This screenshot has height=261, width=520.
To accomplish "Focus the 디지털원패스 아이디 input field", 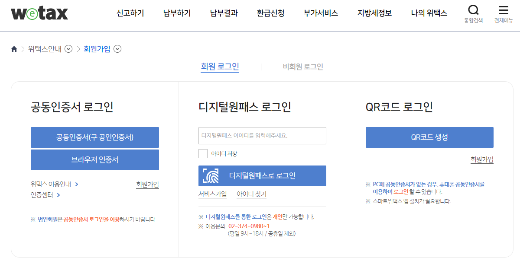I will point(262,136).
